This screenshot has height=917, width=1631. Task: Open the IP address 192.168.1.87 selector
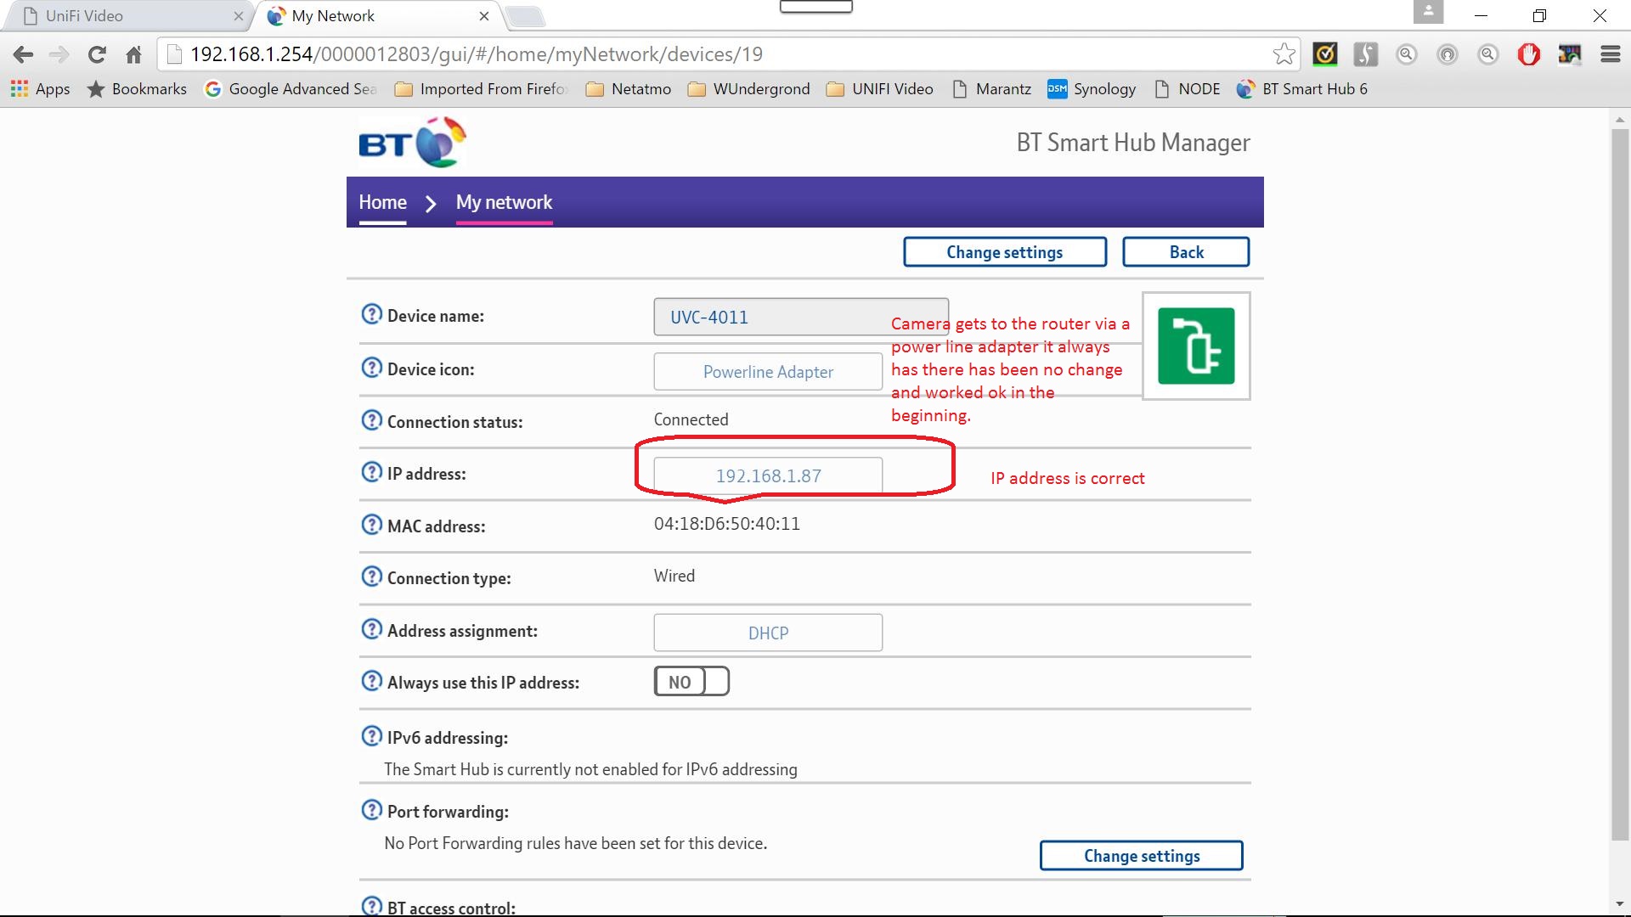pyautogui.click(x=768, y=475)
